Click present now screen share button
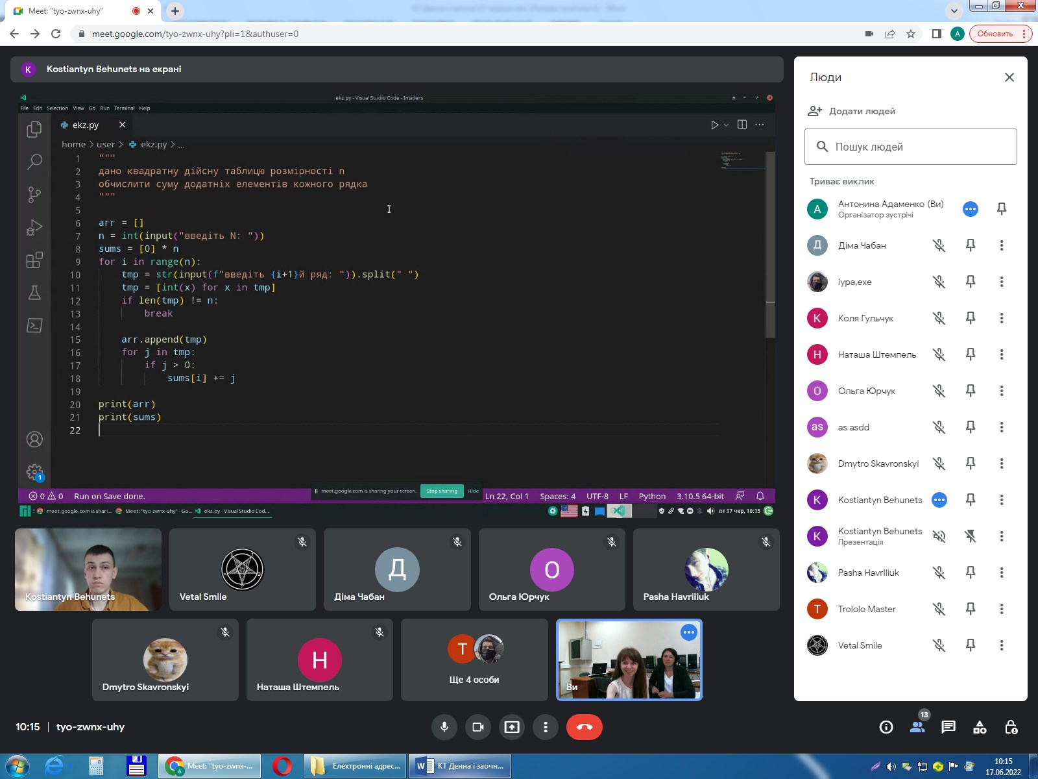This screenshot has width=1038, height=779. [x=512, y=727]
